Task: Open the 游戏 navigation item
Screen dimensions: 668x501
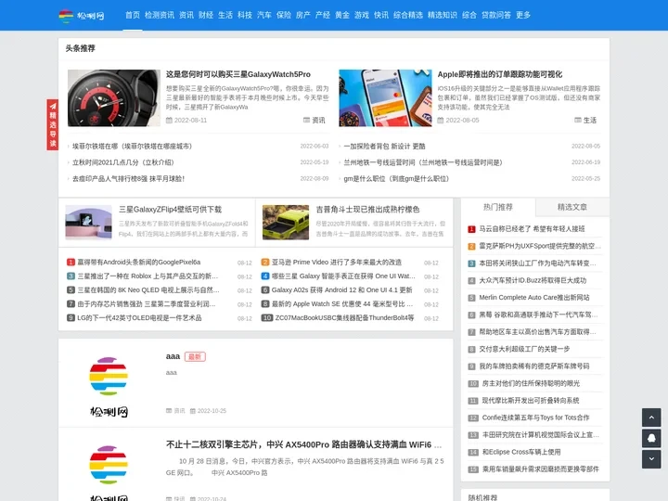Action: tap(362, 15)
